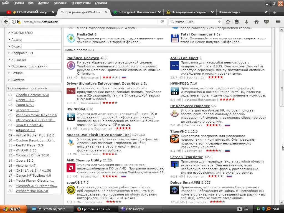Open the Google Chrome 97.0 link
The width and height of the screenshot is (284, 213).
[32, 95]
